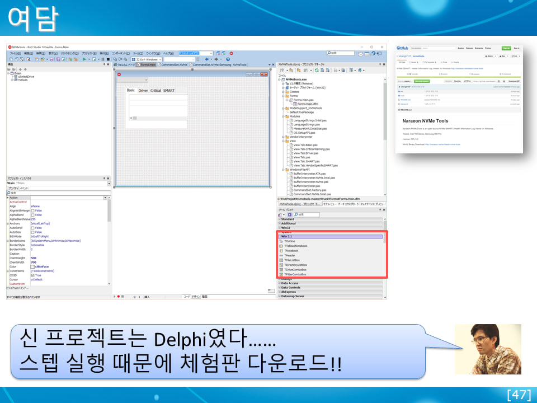
Task: Open the 32-bit Windows platform dropdown
Action: 147,60
